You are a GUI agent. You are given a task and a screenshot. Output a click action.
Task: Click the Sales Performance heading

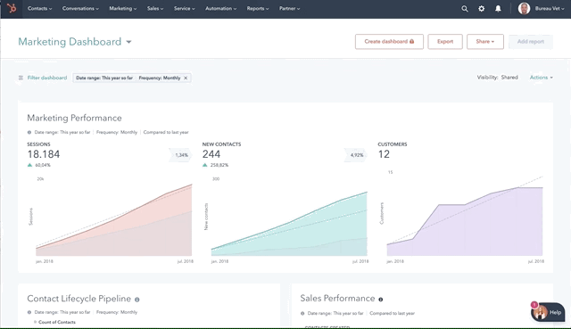pos(337,299)
